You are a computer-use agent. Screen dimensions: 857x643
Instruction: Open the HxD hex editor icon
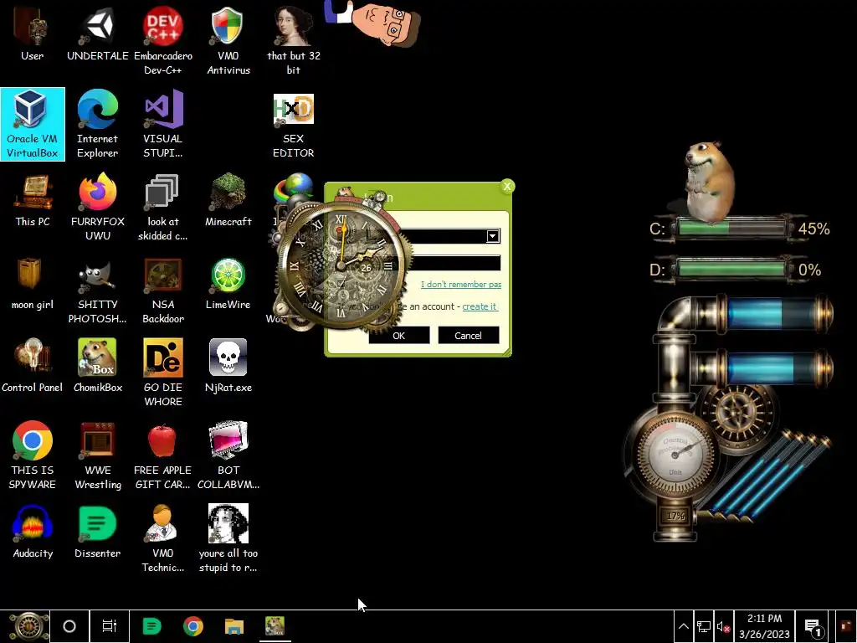[294, 124]
